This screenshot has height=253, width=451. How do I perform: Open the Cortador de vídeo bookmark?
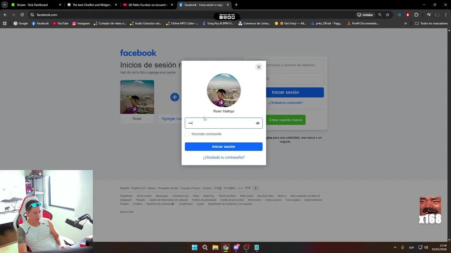[110, 24]
